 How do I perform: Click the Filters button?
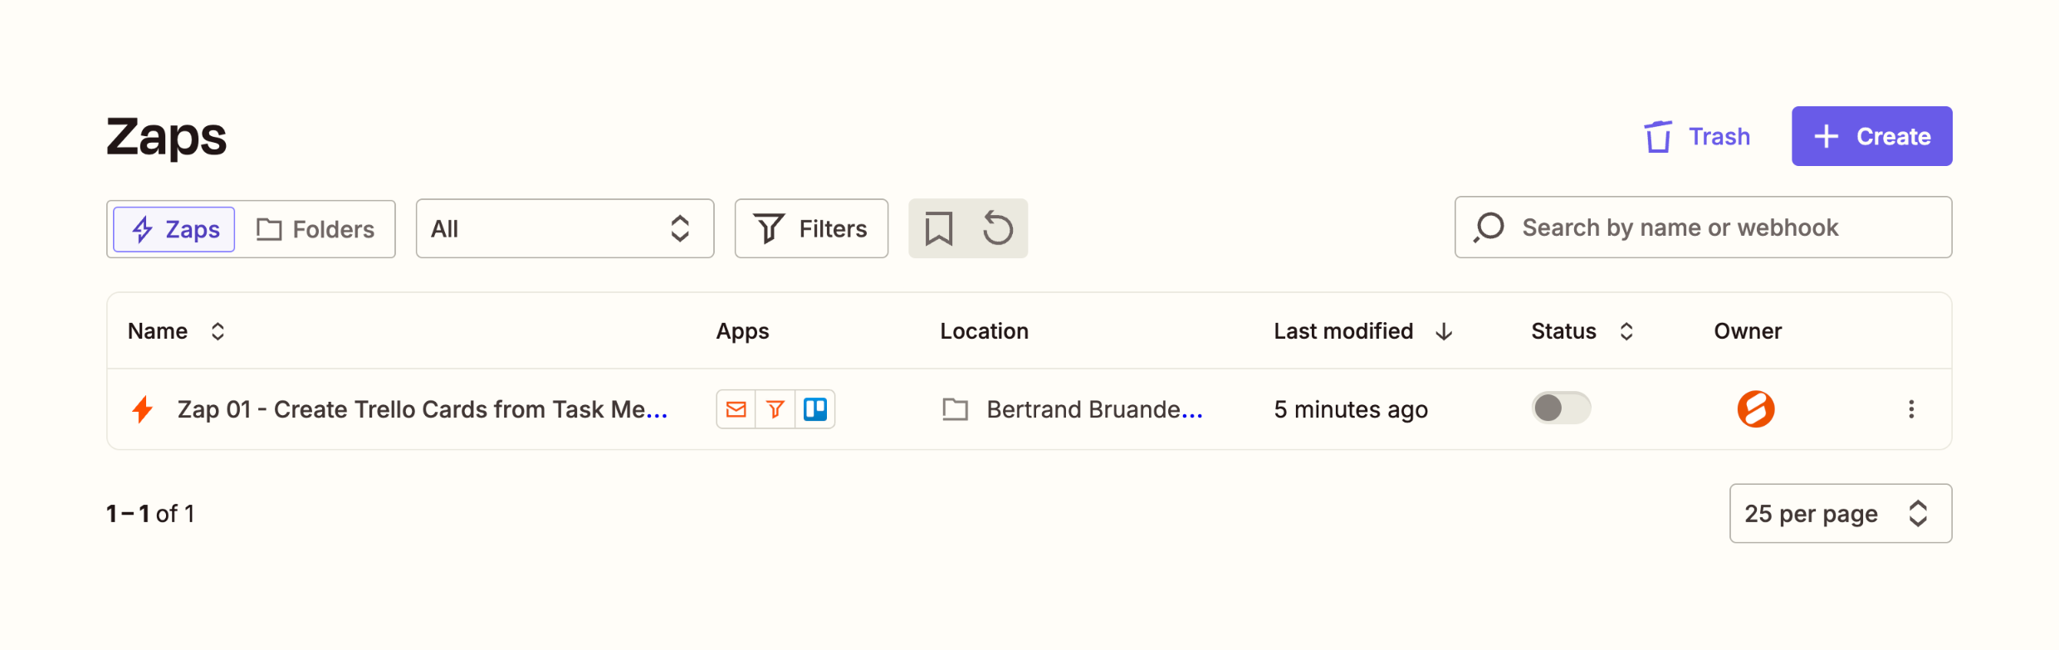(811, 228)
